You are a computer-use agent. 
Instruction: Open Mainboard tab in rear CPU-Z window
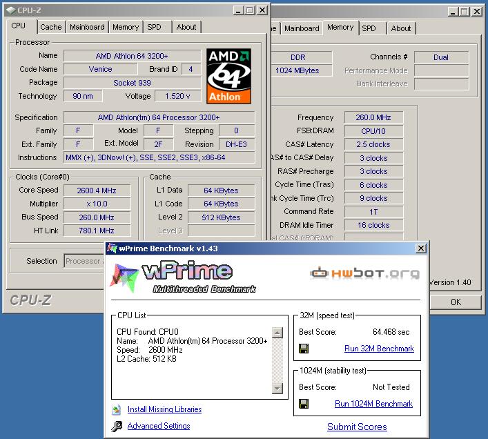tap(302, 28)
